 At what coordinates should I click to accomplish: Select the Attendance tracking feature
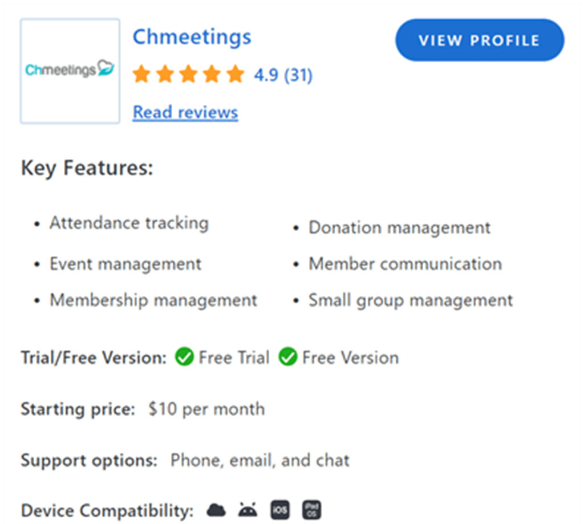[x=129, y=224]
